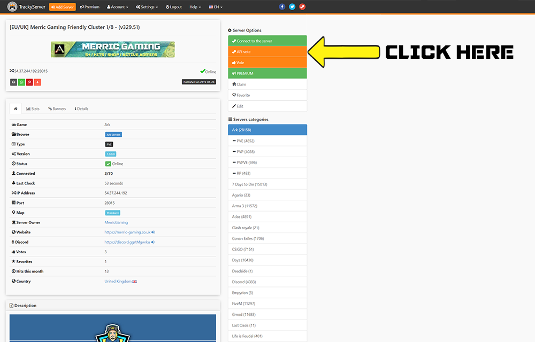Click the Ark servers browse badge
This screenshot has height=342, width=535.
click(x=113, y=135)
